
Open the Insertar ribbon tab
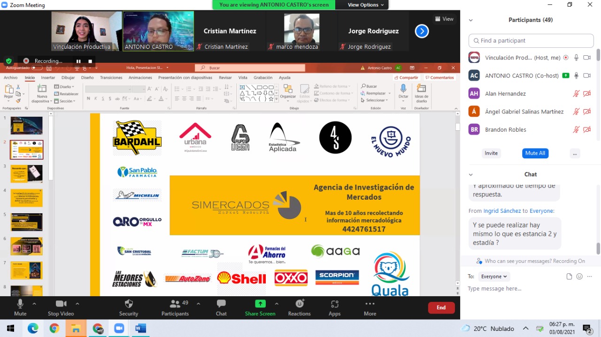point(48,78)
